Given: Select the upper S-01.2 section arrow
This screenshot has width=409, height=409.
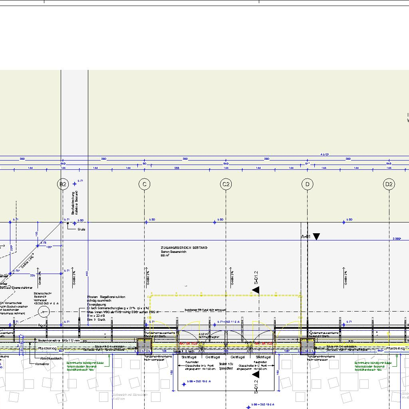Looking at the screenshot, I should (x=256, y=290).
